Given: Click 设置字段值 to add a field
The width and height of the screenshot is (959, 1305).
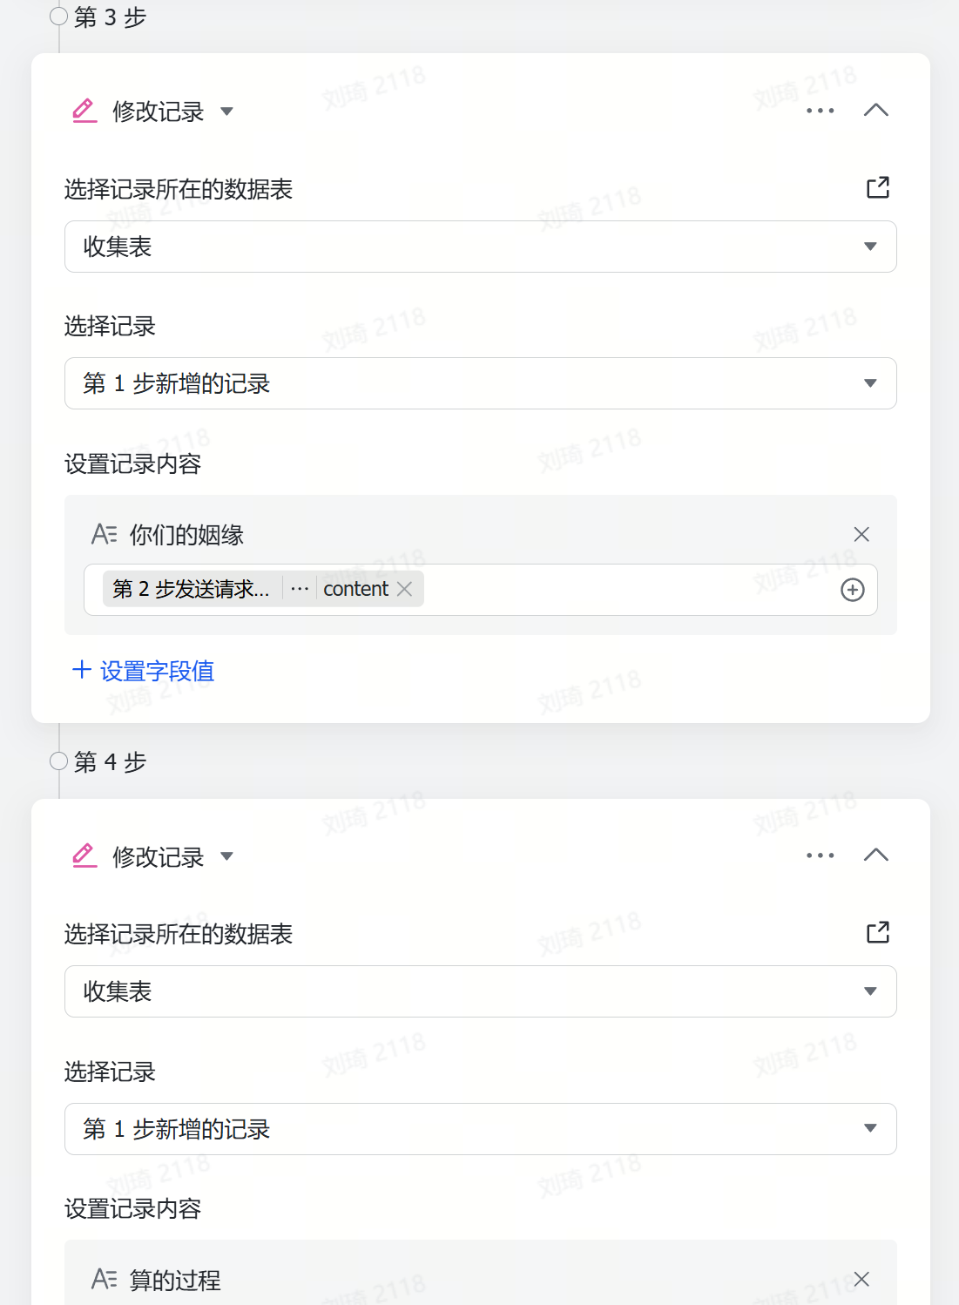Looking at the screenshot, I should [x=144, y=671].
